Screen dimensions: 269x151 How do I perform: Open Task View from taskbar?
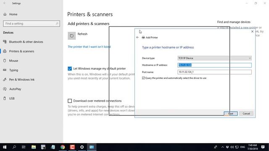point(24,147)
